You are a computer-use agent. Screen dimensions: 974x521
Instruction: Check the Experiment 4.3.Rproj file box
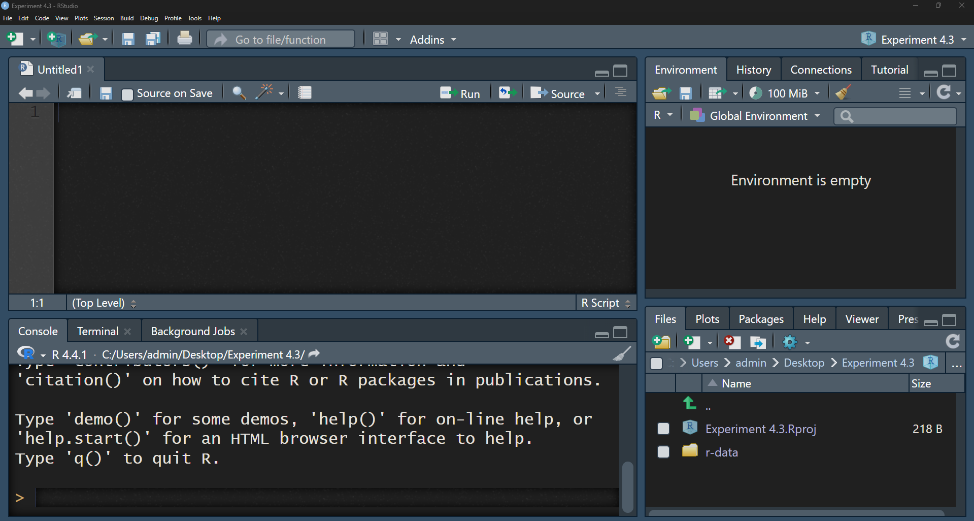click(663, 429)
